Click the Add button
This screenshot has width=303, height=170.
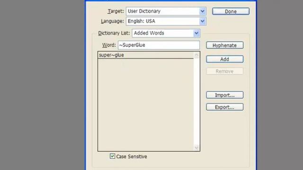(x=224, y=59)
